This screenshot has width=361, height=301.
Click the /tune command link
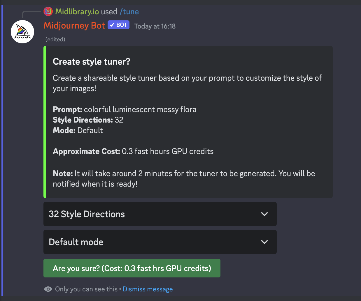pos(129,12)
